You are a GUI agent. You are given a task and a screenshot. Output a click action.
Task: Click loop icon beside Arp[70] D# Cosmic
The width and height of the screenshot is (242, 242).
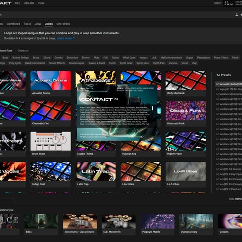(218, 169)
